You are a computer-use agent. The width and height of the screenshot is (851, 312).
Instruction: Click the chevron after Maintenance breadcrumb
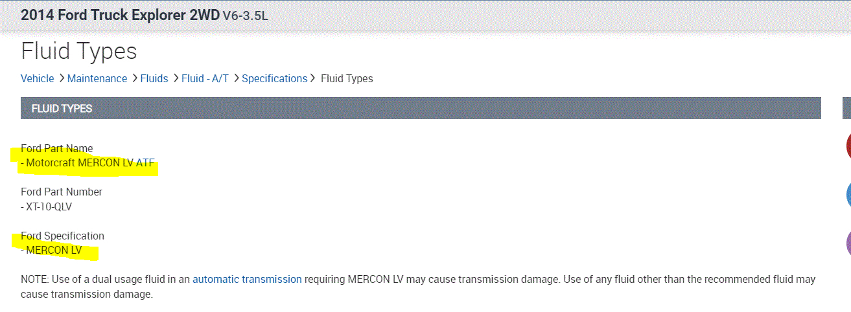pos(134,78)
